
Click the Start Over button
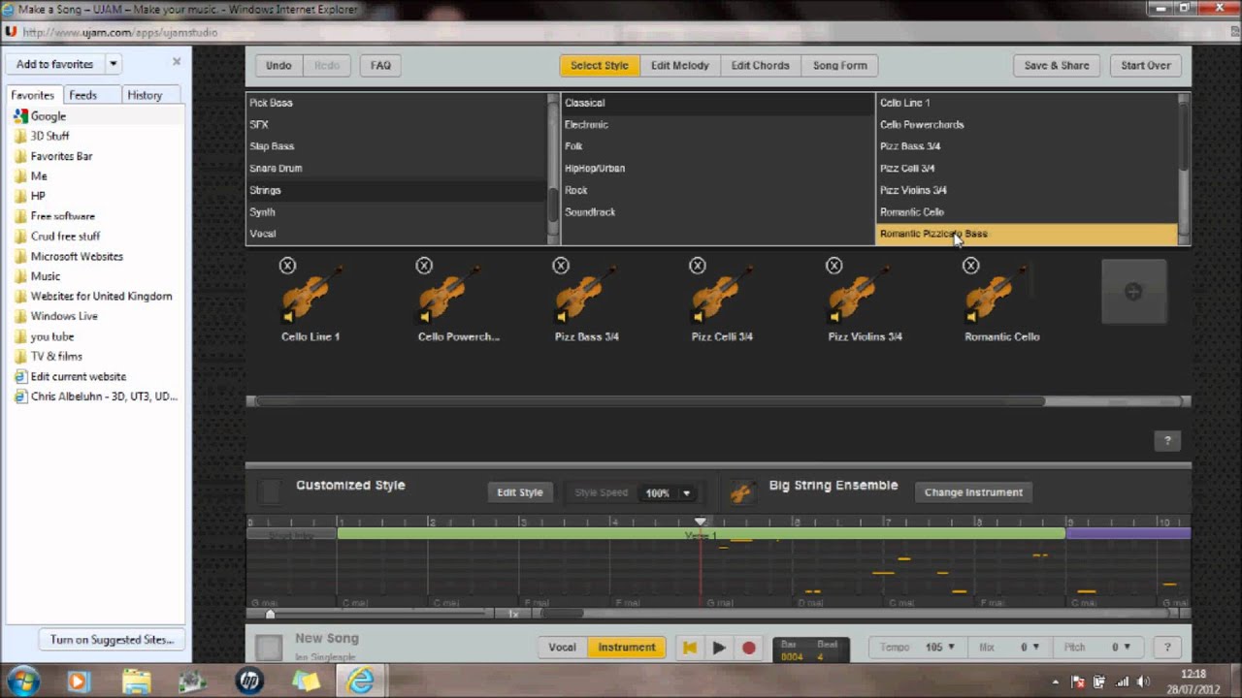1146,65
